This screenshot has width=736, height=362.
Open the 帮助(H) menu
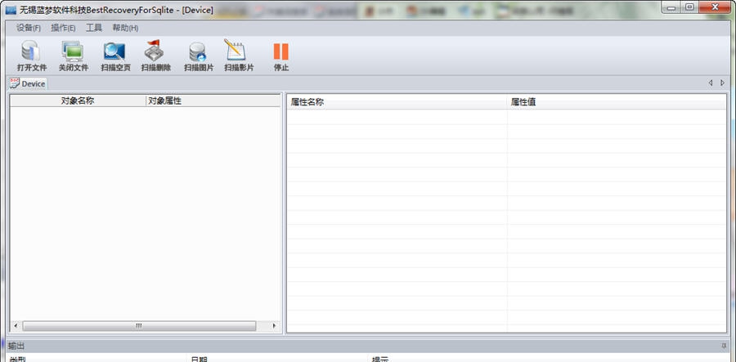tap(125, 28)
